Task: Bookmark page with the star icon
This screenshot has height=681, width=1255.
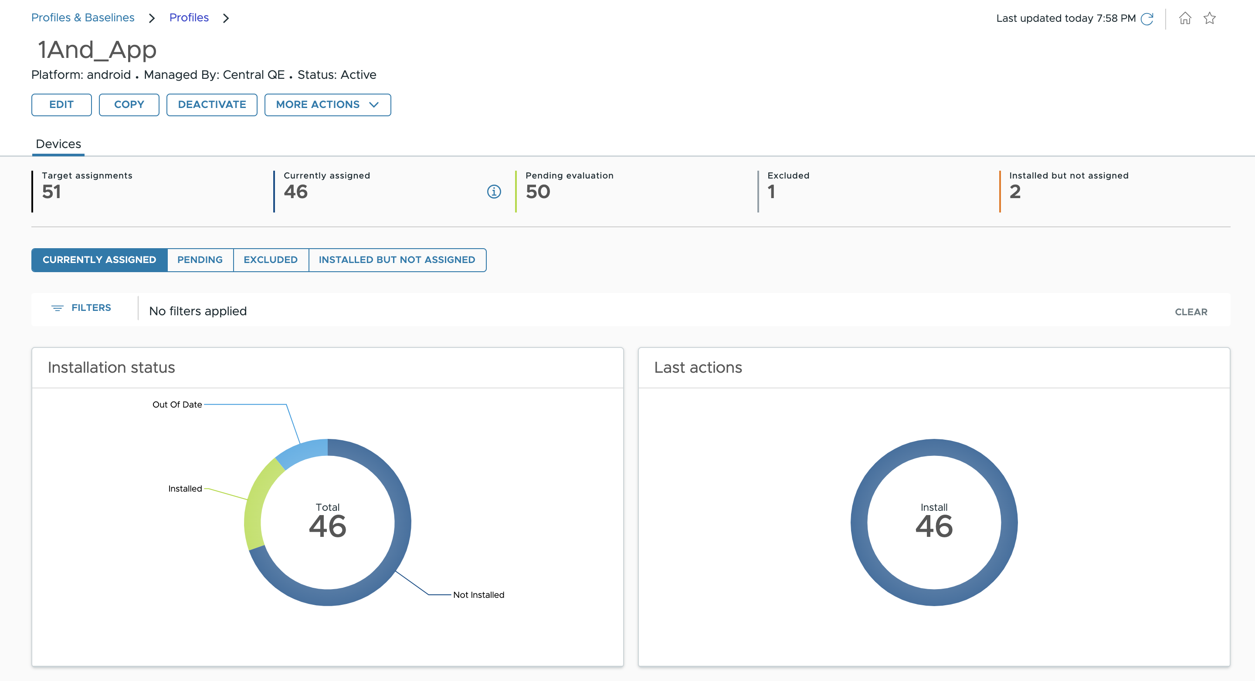Action: (1209, 18)
